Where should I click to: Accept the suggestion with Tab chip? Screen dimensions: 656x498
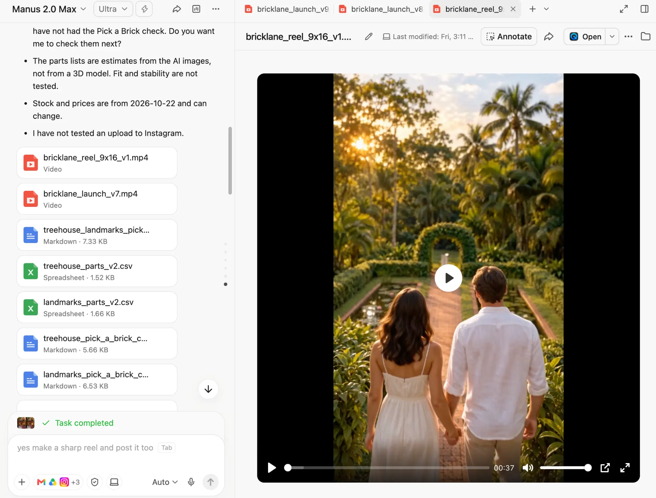[x=167, y=447]
